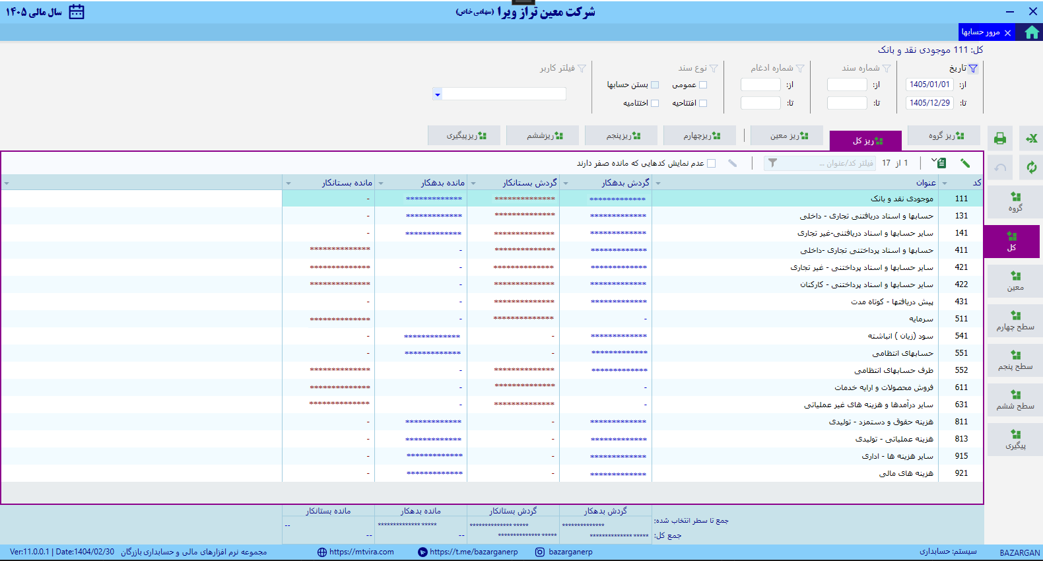Open the گردش بستانکار column filter arrow

point(473,183)
